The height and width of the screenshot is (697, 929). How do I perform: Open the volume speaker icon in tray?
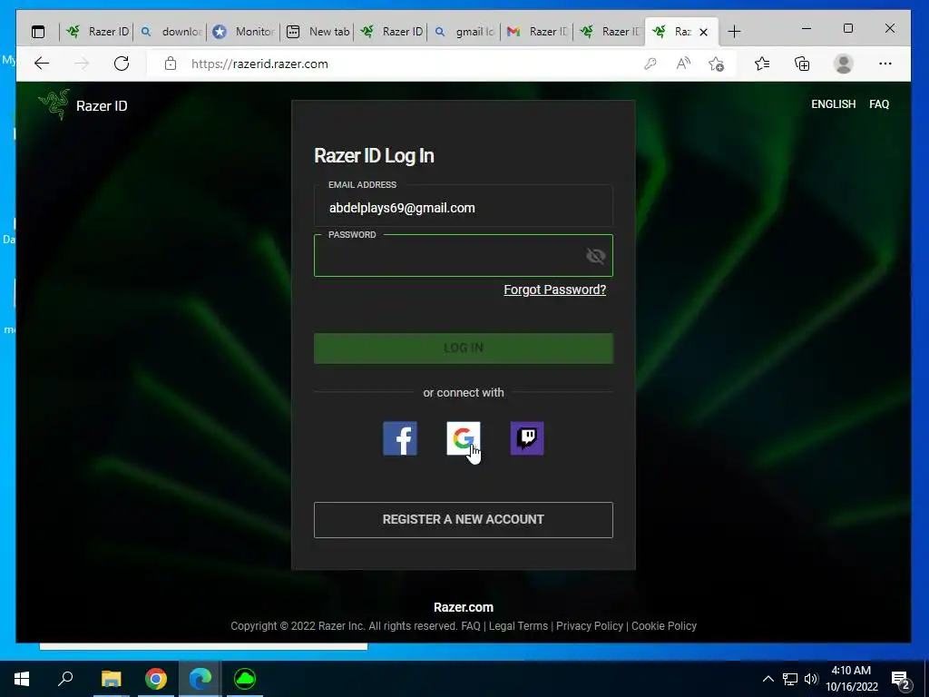(811, 679)
